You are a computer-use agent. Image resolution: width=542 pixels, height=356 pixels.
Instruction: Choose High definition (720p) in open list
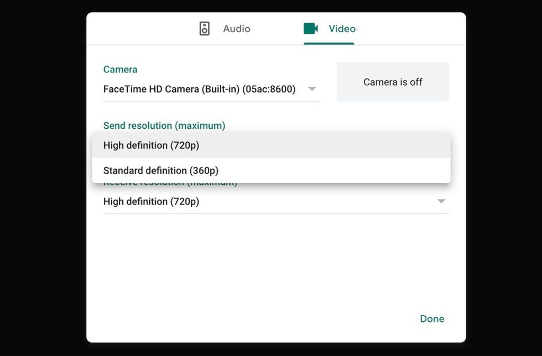(151, 145)
